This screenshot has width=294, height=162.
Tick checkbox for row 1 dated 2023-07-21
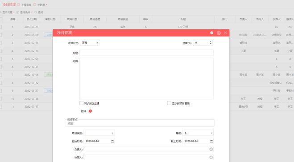(1, 27)
